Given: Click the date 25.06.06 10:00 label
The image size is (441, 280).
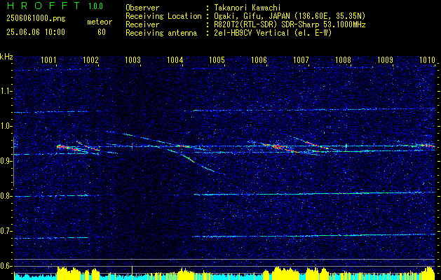Looking at the screenshot, I should [36, 32].
